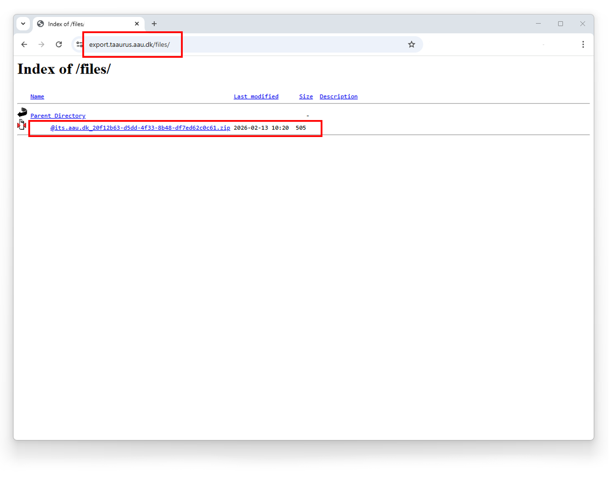Click the site information icon in address bar

79,44
